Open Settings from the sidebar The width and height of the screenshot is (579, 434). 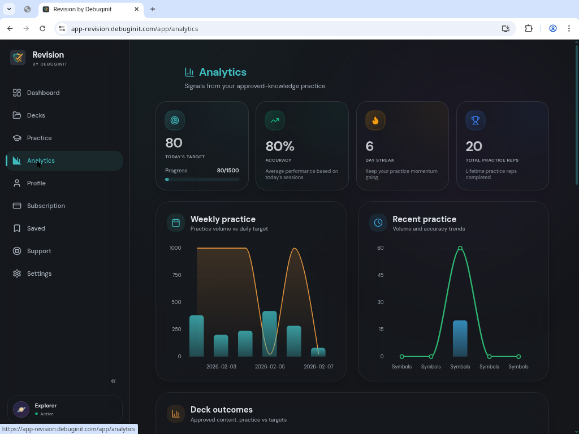39,274
